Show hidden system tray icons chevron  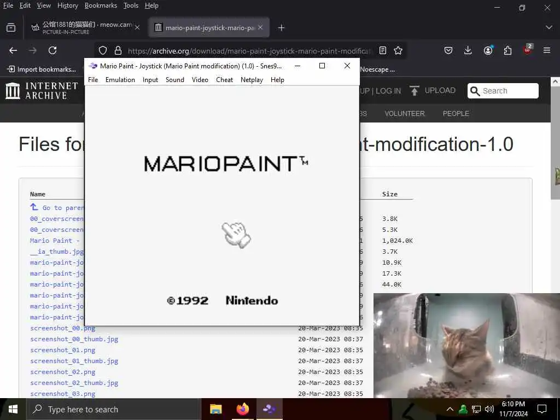450,409
